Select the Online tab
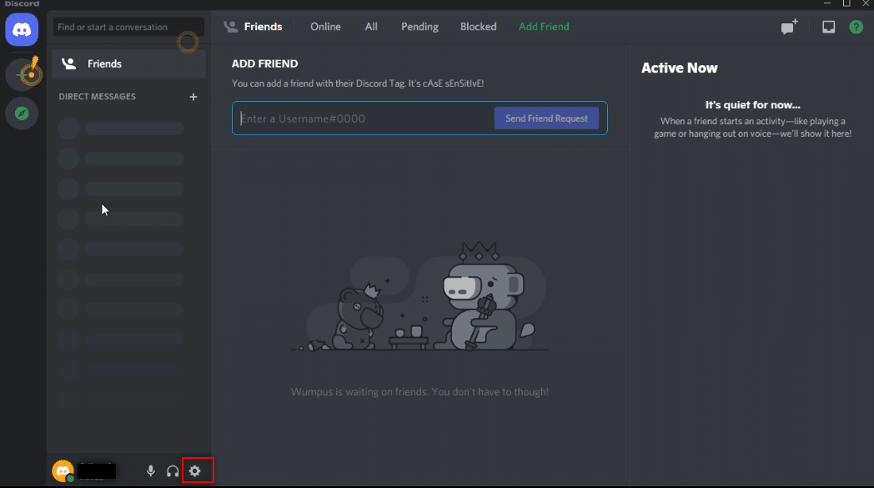 pos(325,26)
